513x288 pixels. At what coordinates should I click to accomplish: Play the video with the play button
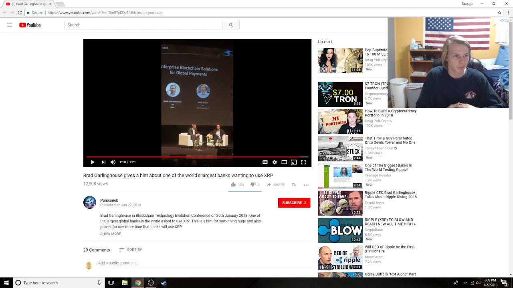click(93, 162)
